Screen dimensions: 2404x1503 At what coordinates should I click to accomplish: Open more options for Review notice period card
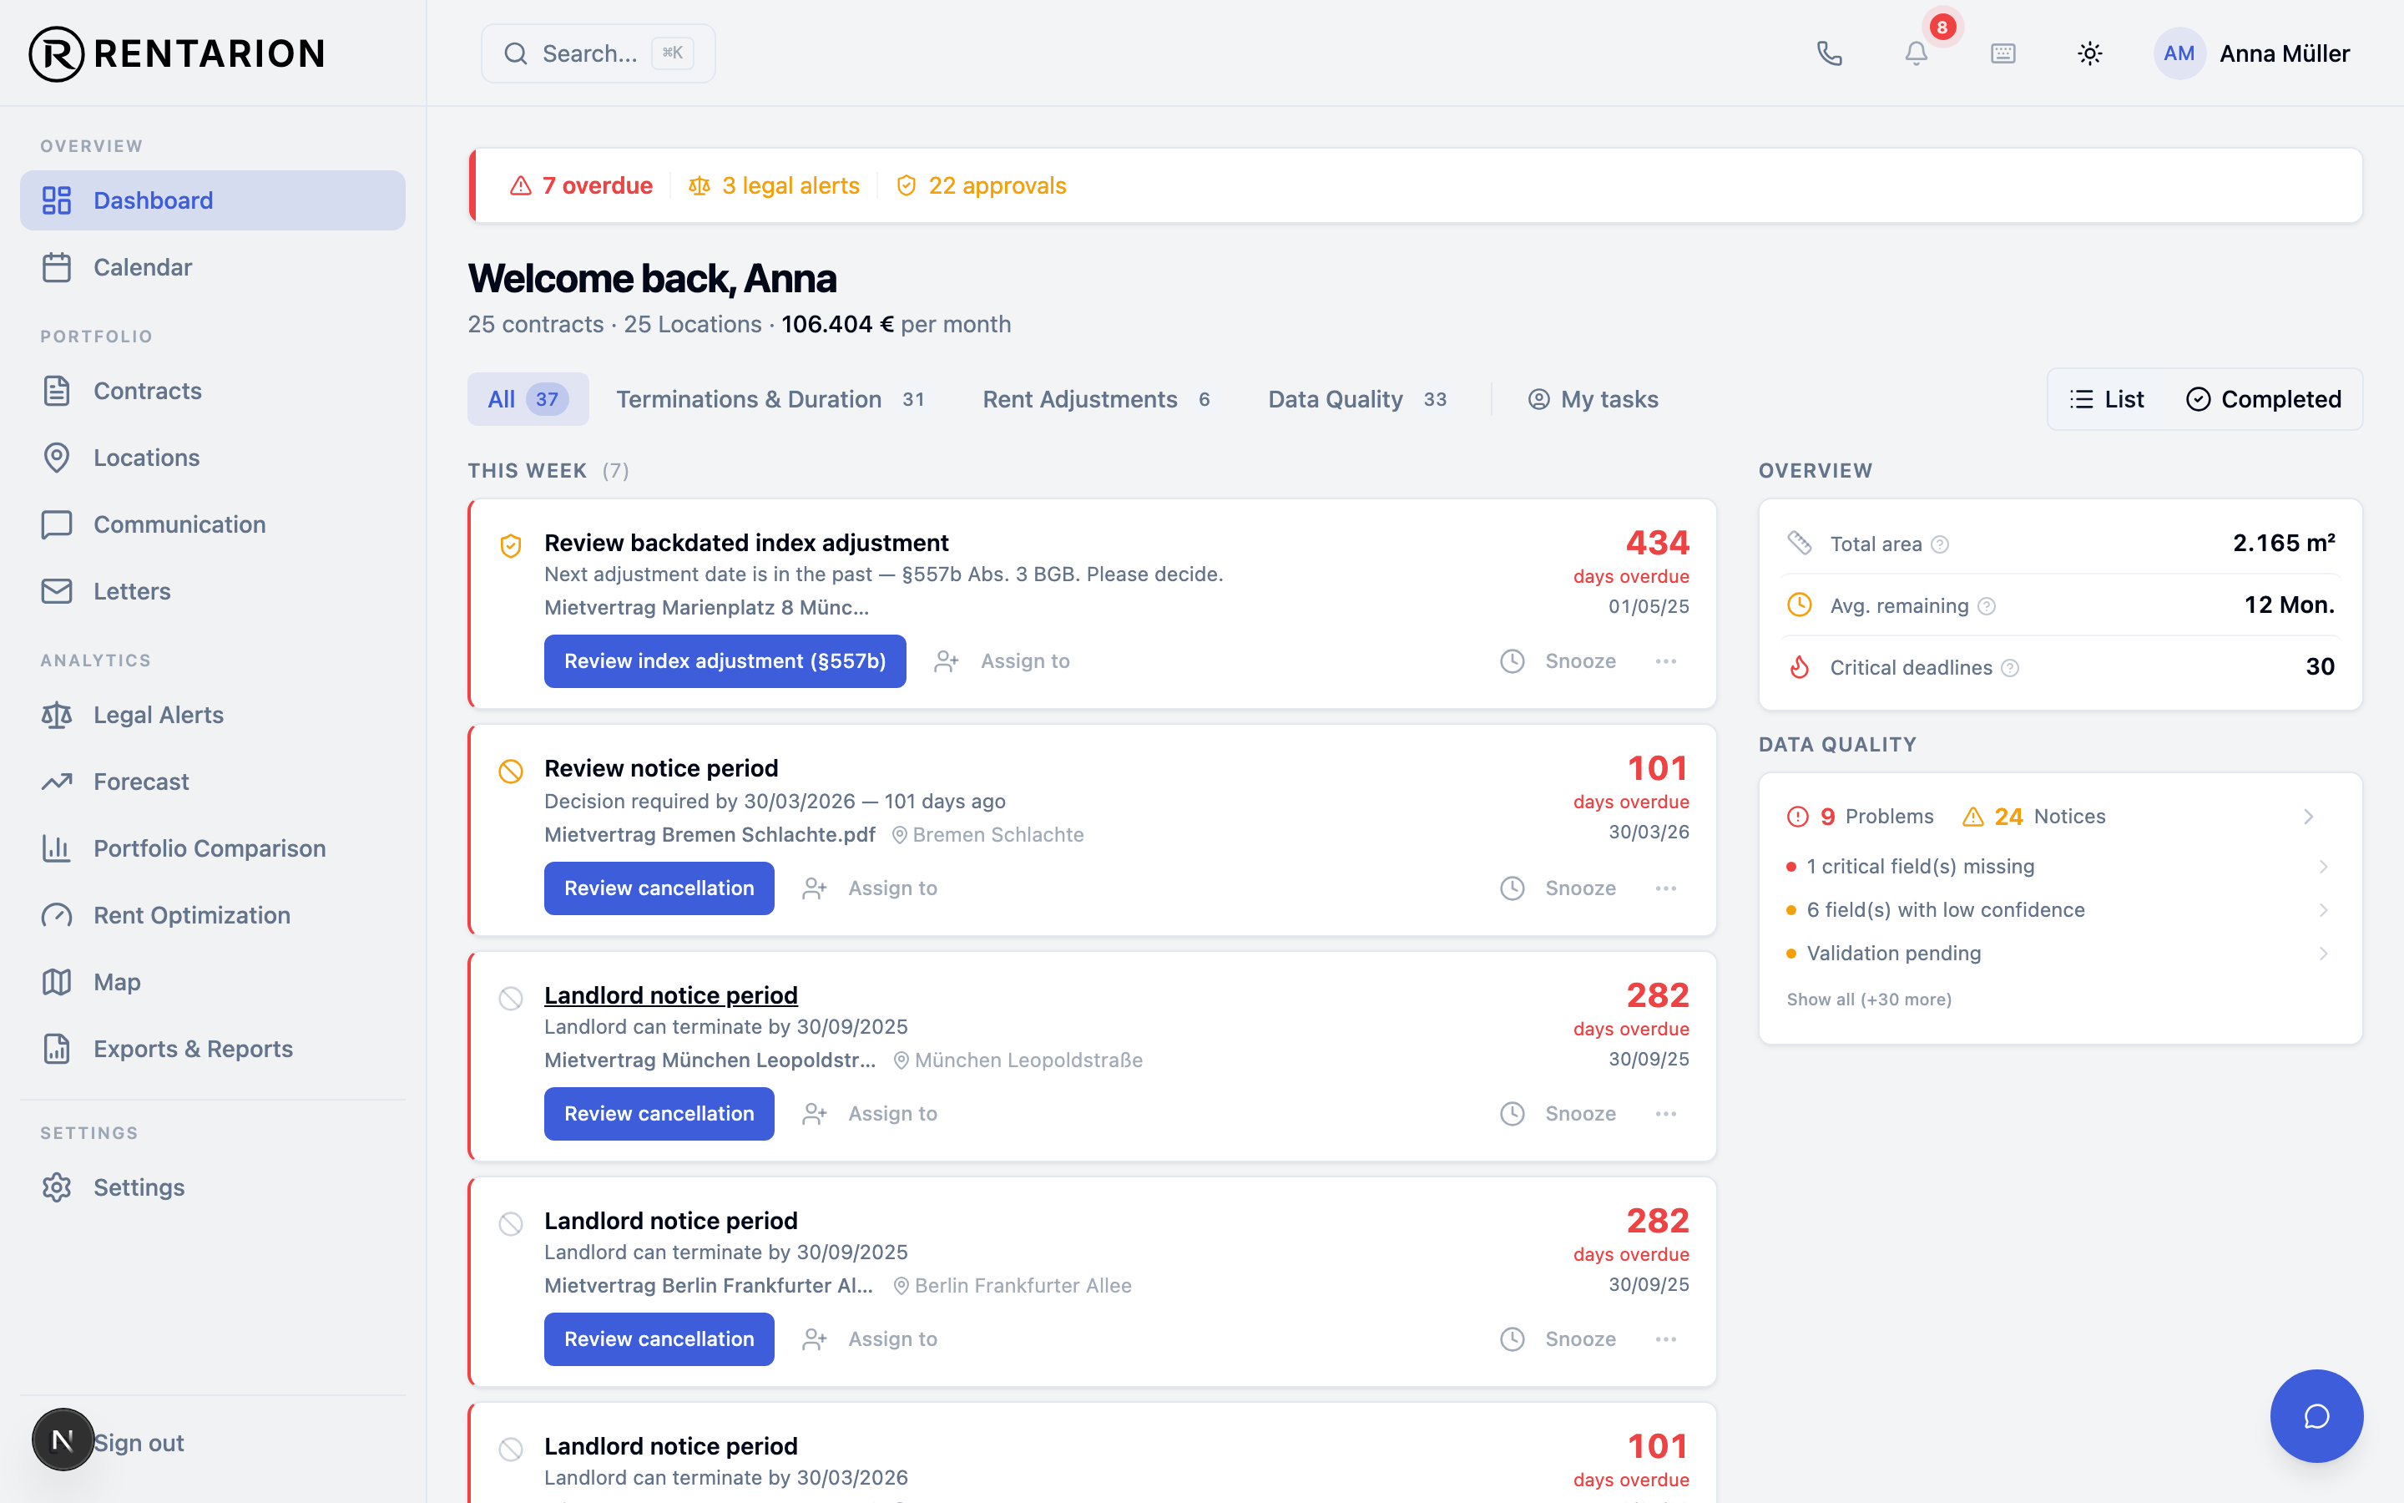point(1666,888)
